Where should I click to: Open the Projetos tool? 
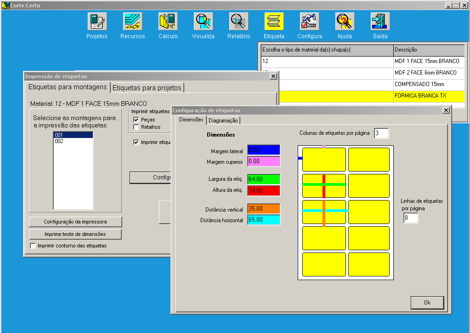tap(97, 20)
